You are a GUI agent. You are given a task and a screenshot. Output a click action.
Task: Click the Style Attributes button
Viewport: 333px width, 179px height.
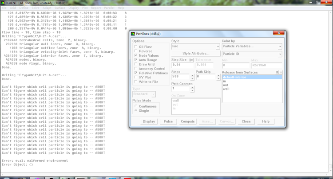coord(196,54)
